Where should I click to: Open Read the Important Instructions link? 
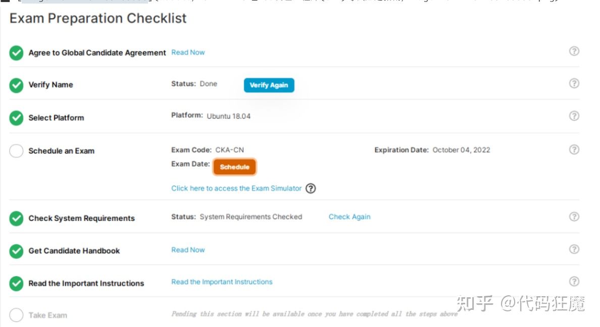coord(222,282)
